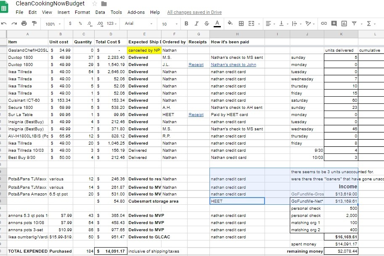384x256 pixels.
Task: Open the Receipt link in the HEET row
Action: pos(196,114)
